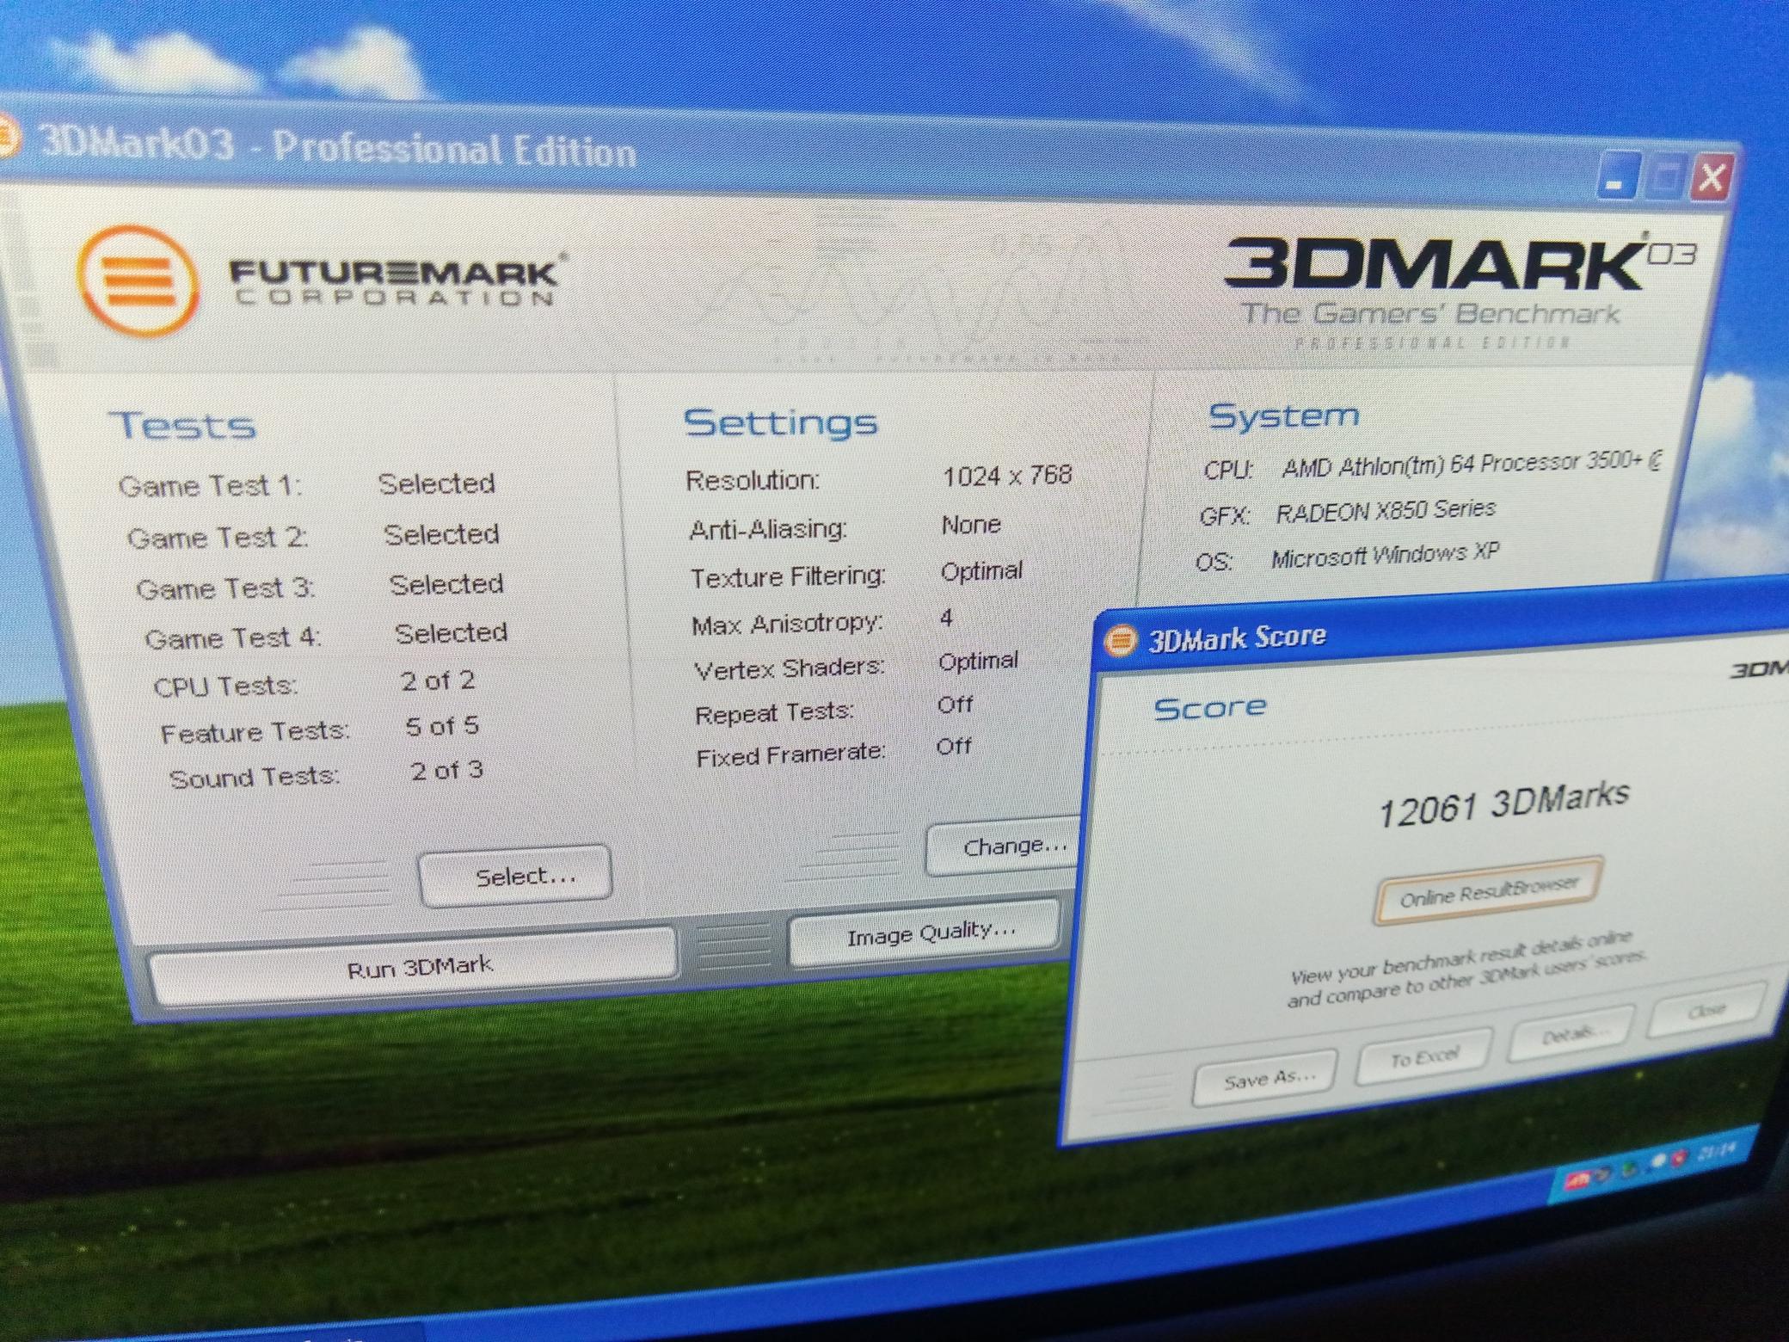
Task: Launch the Online ResultBrowser
Action: [1488, 891]
